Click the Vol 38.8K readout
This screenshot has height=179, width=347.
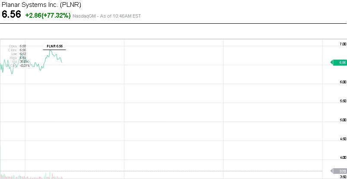click(18, 62)
